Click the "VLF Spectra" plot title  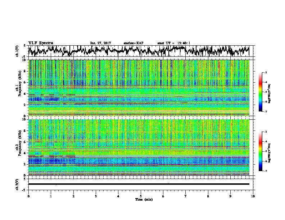41,43
